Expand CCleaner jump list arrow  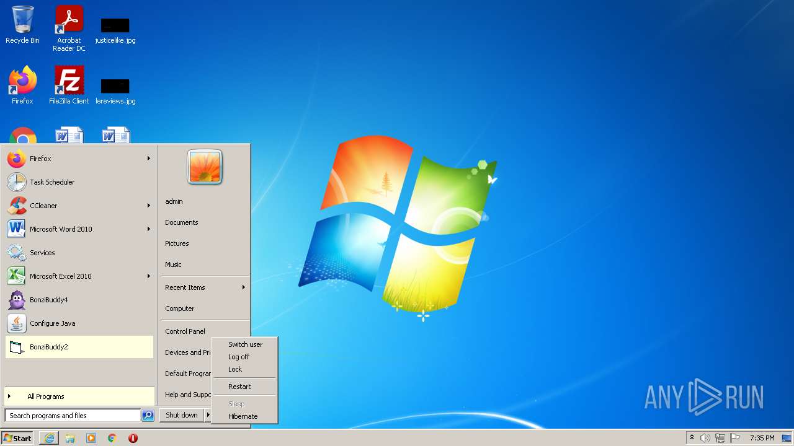tap(149, 206)
